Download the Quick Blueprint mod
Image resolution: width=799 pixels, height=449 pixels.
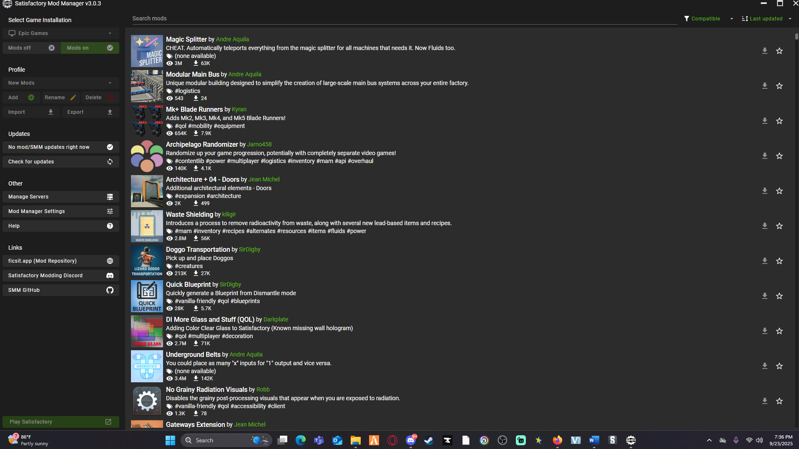tap(764, 296)
